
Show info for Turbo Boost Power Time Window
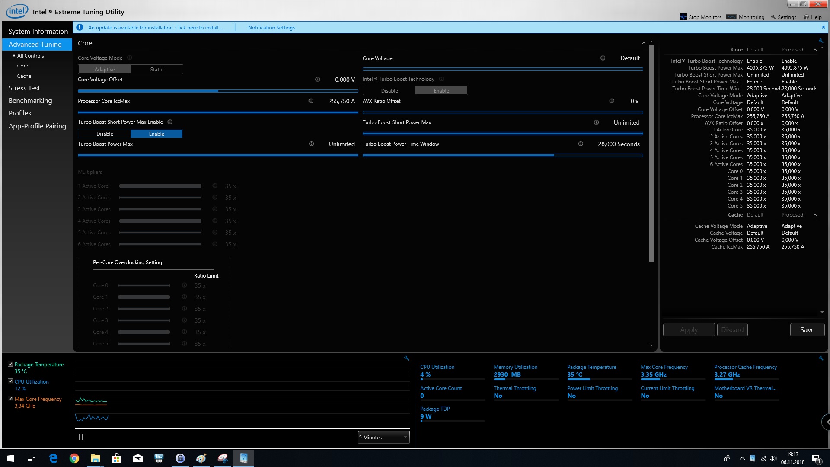[581, 144]
